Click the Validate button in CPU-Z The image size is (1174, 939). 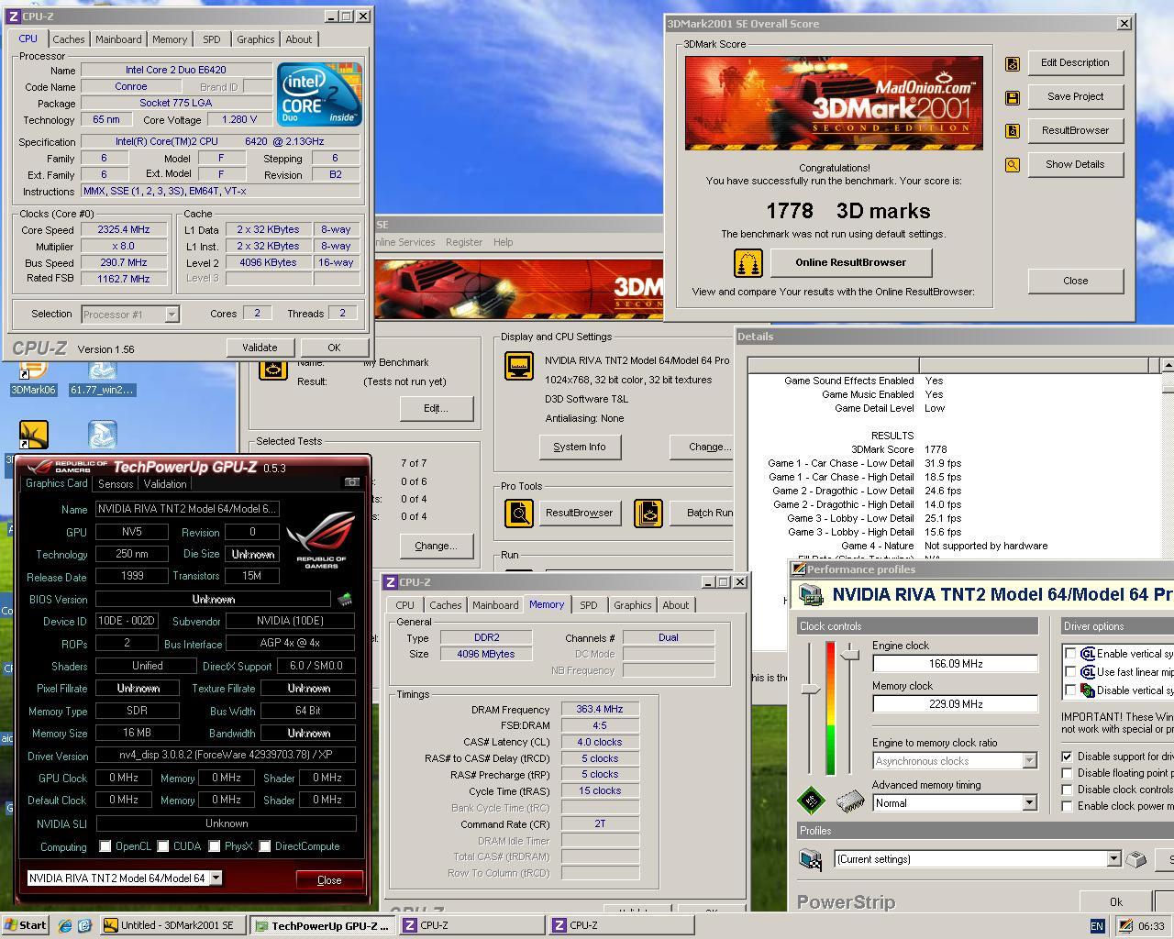point(260,348)
